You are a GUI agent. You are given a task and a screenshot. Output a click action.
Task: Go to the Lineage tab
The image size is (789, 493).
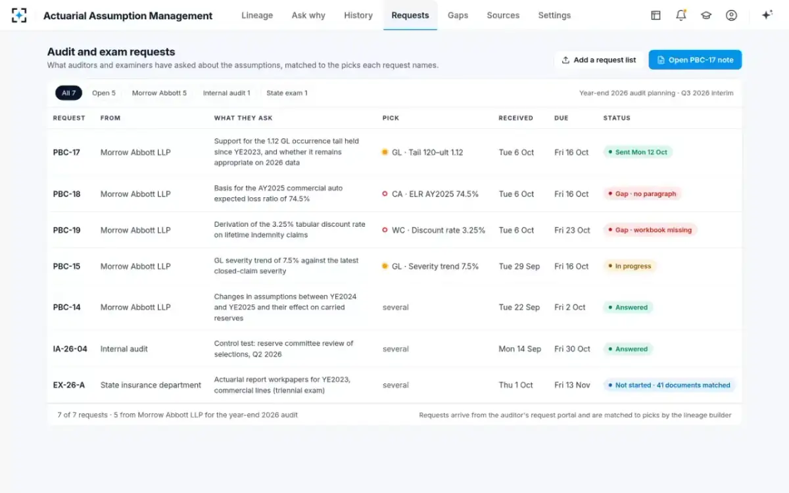coord(257,15)
